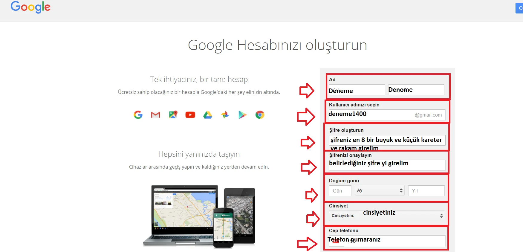Click the Google Play store icon
This screenshot has height=252, width=523.
tap(242, 115)
